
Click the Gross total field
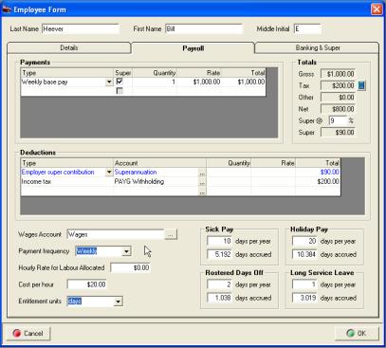click(338, 74)
